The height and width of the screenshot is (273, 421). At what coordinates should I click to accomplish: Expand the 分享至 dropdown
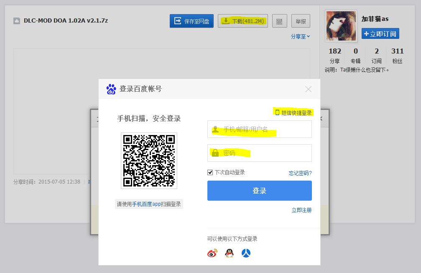click(300, 36)
